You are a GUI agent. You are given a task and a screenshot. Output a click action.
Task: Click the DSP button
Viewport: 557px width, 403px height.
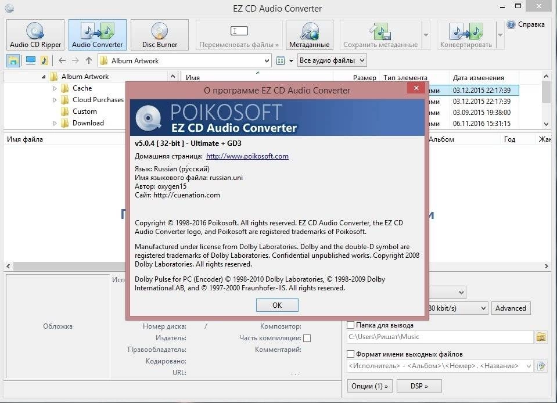click(x=419, y=386)
